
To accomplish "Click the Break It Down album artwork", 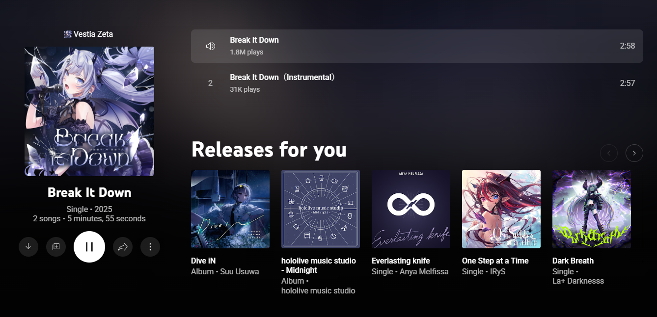I will pyautogui.click(x=89, y=111).
